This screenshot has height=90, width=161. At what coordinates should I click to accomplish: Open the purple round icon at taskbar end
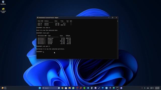[x=121, y=88]
